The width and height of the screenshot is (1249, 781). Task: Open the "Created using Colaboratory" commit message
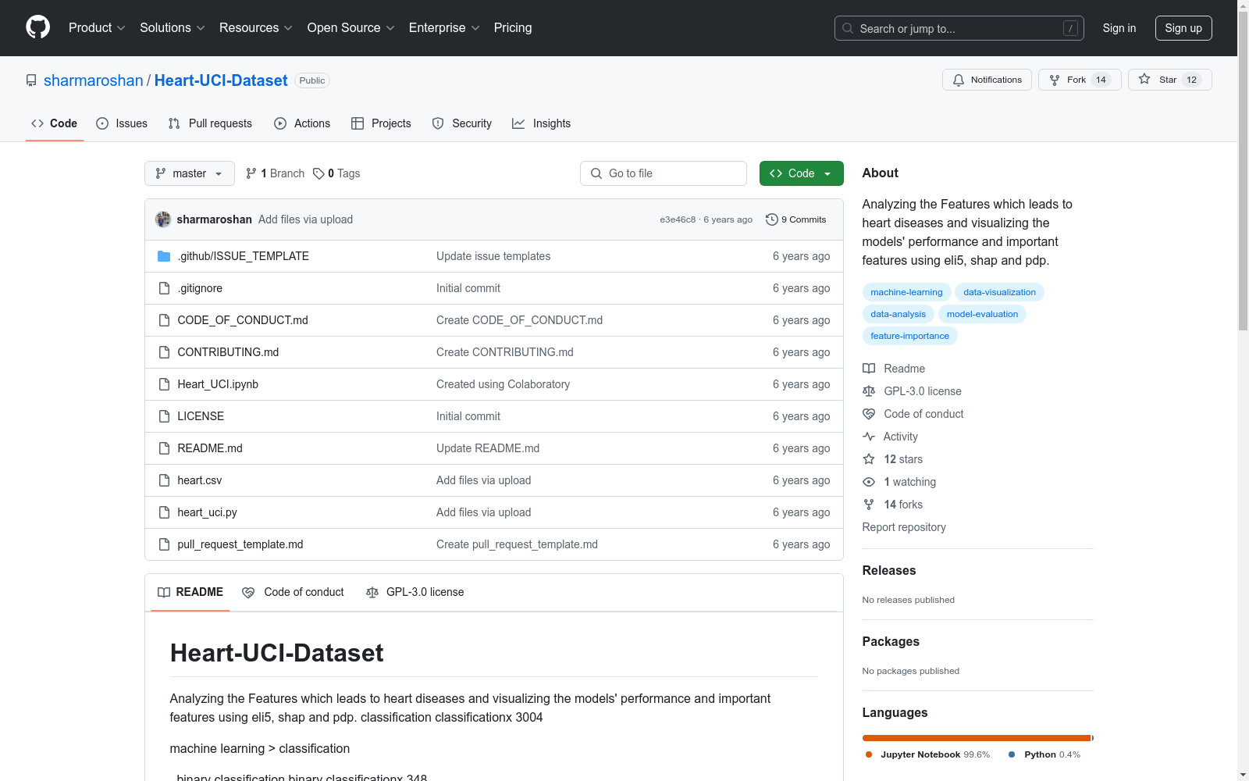coord(503,384)
